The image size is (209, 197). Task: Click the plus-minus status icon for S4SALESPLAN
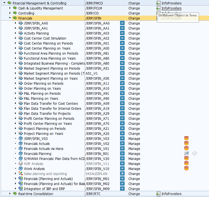coord(122,174)
